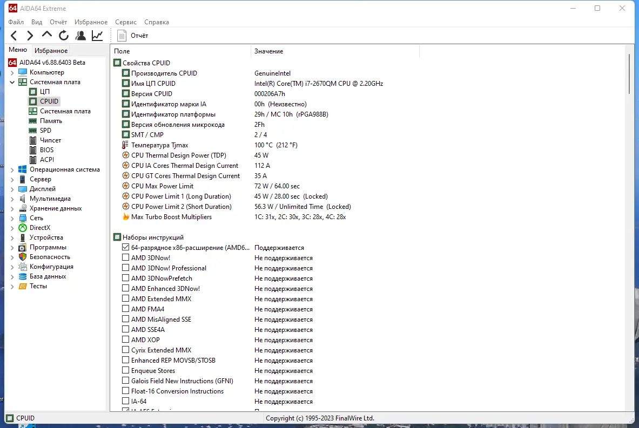639x428 pixels.
Task: Select the ЦП tree item
Action: coord(45,92)
